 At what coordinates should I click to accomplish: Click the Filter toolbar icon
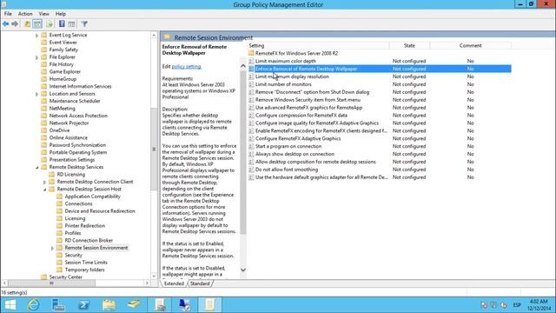[84, 24]
